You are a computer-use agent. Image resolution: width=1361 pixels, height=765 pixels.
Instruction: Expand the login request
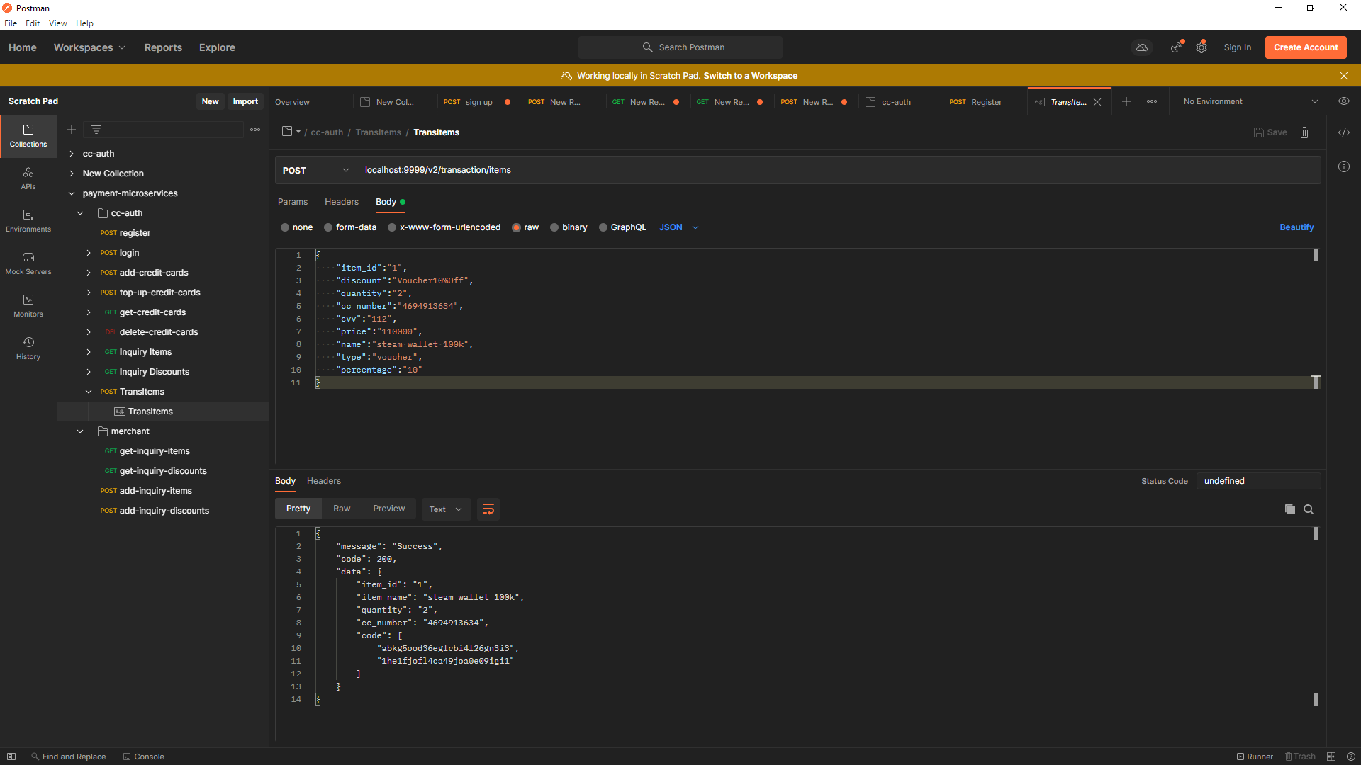[89, 253]
